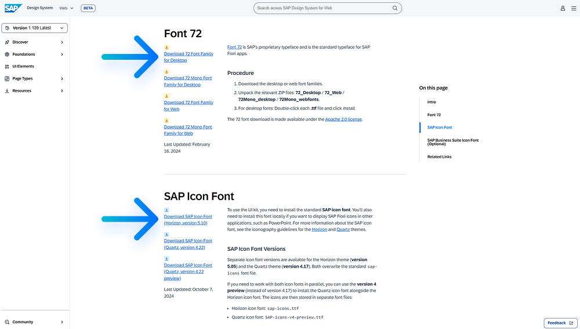This screenshot has width=580, height=329.
Task: Click the SAP logo
Action: point(13,8)
